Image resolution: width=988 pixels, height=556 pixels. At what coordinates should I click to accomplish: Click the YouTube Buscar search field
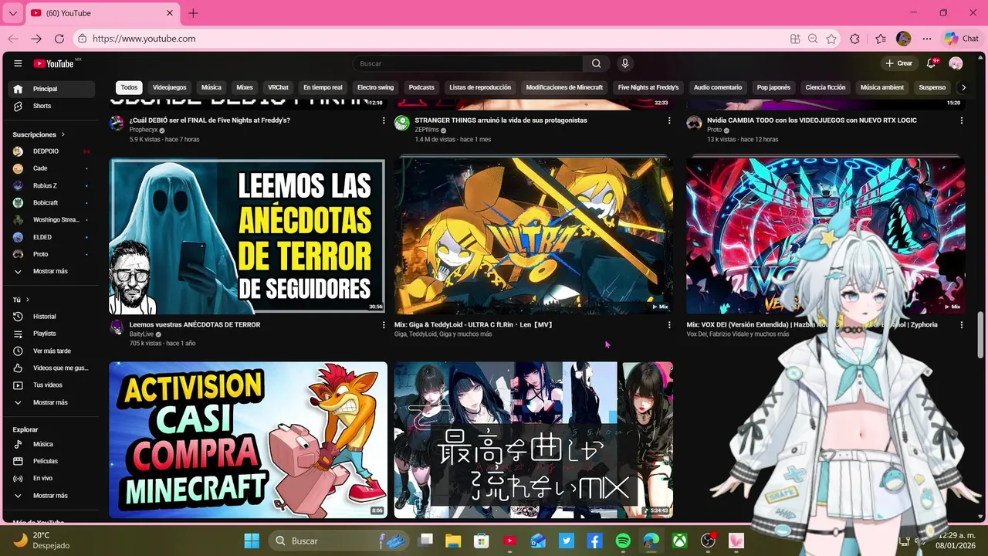(x=468, y=63)
